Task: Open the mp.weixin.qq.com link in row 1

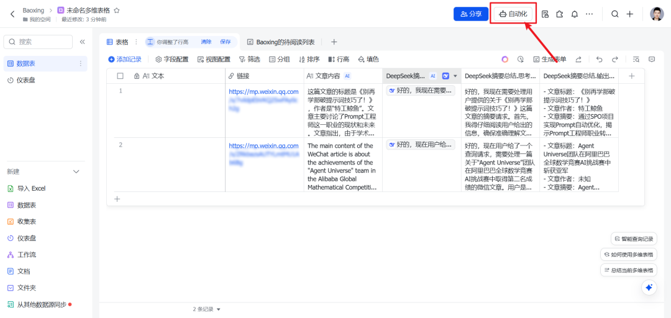Action: 263,91
